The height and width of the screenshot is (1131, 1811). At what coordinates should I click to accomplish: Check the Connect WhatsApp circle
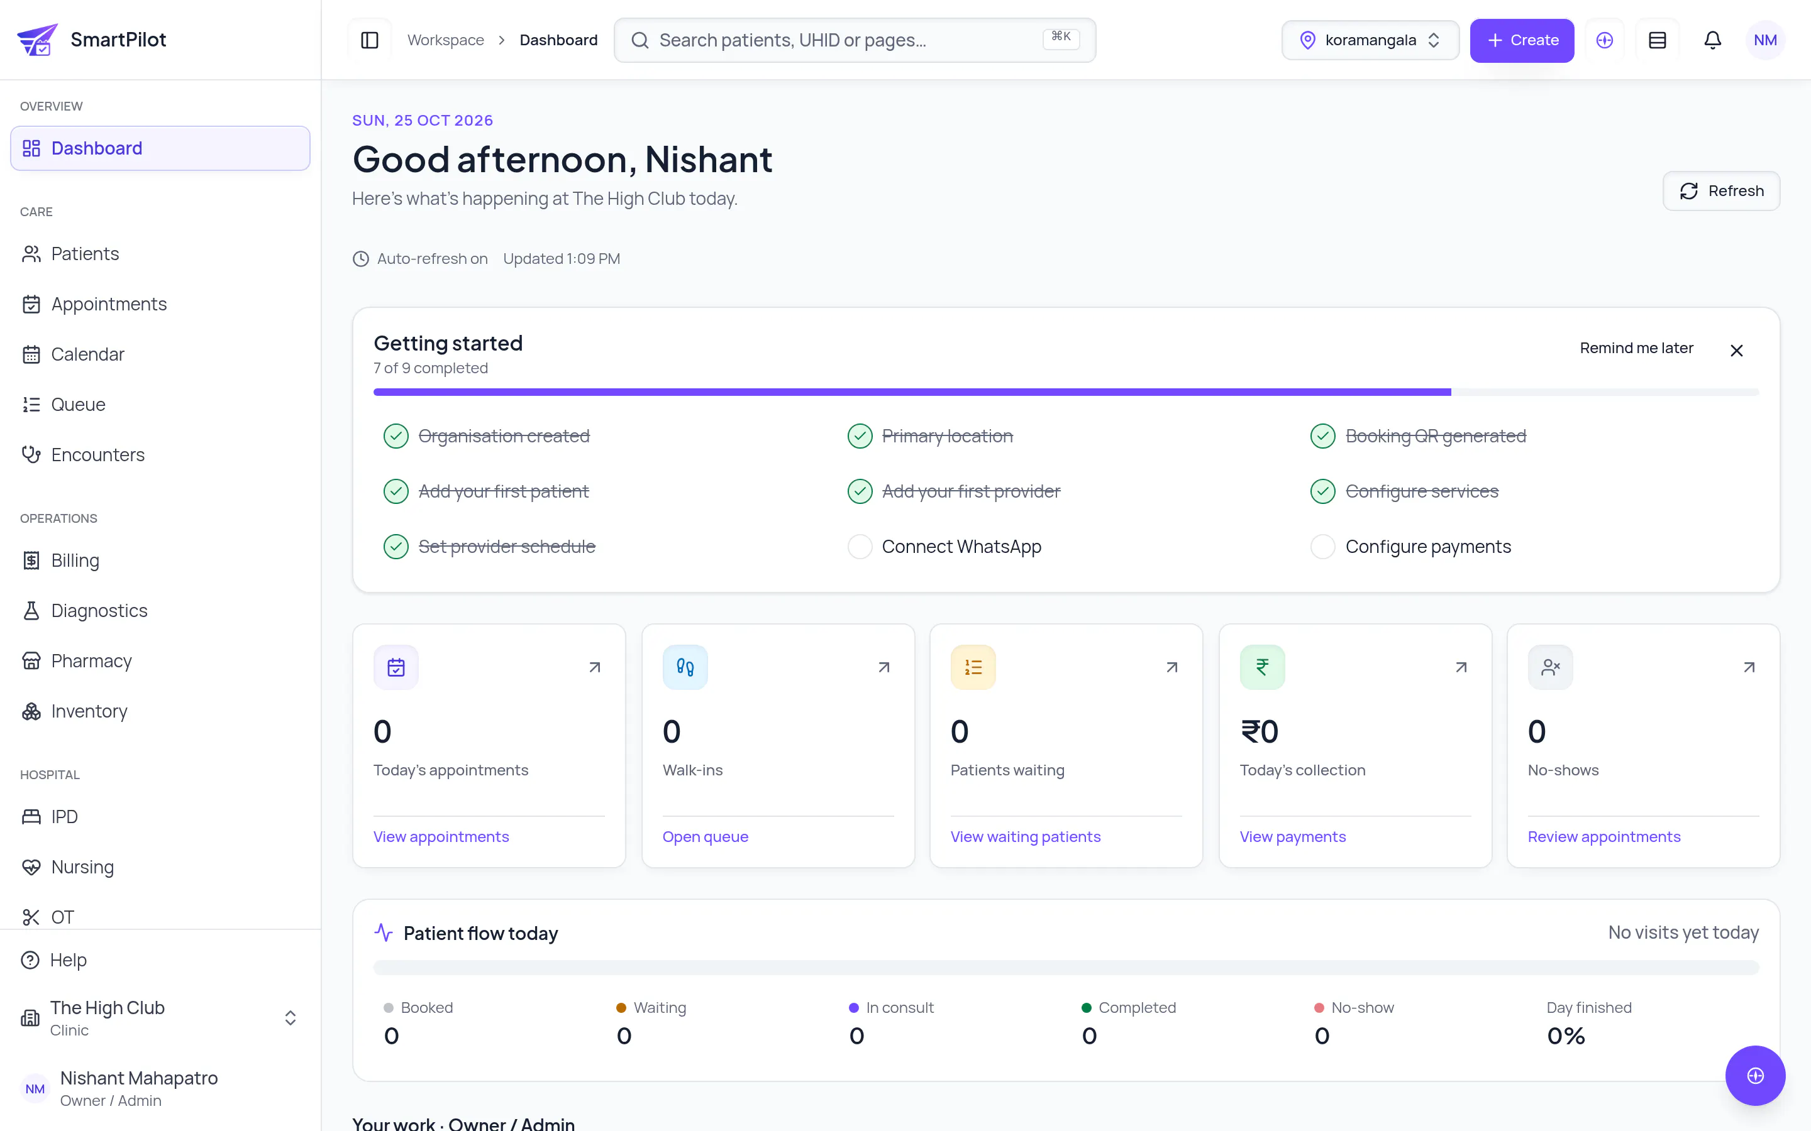coord(860,547)
